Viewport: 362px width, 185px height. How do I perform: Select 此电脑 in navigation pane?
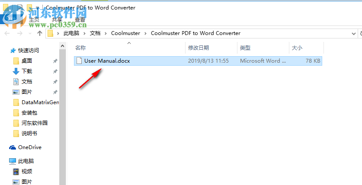(26, 161)
